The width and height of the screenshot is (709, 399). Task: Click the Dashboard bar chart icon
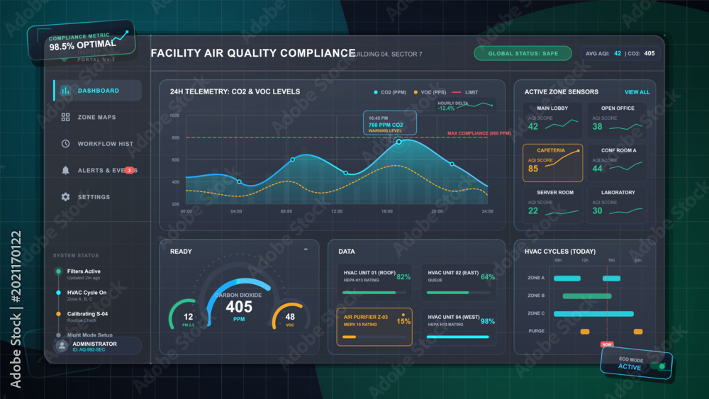click(x=65, y=91)
